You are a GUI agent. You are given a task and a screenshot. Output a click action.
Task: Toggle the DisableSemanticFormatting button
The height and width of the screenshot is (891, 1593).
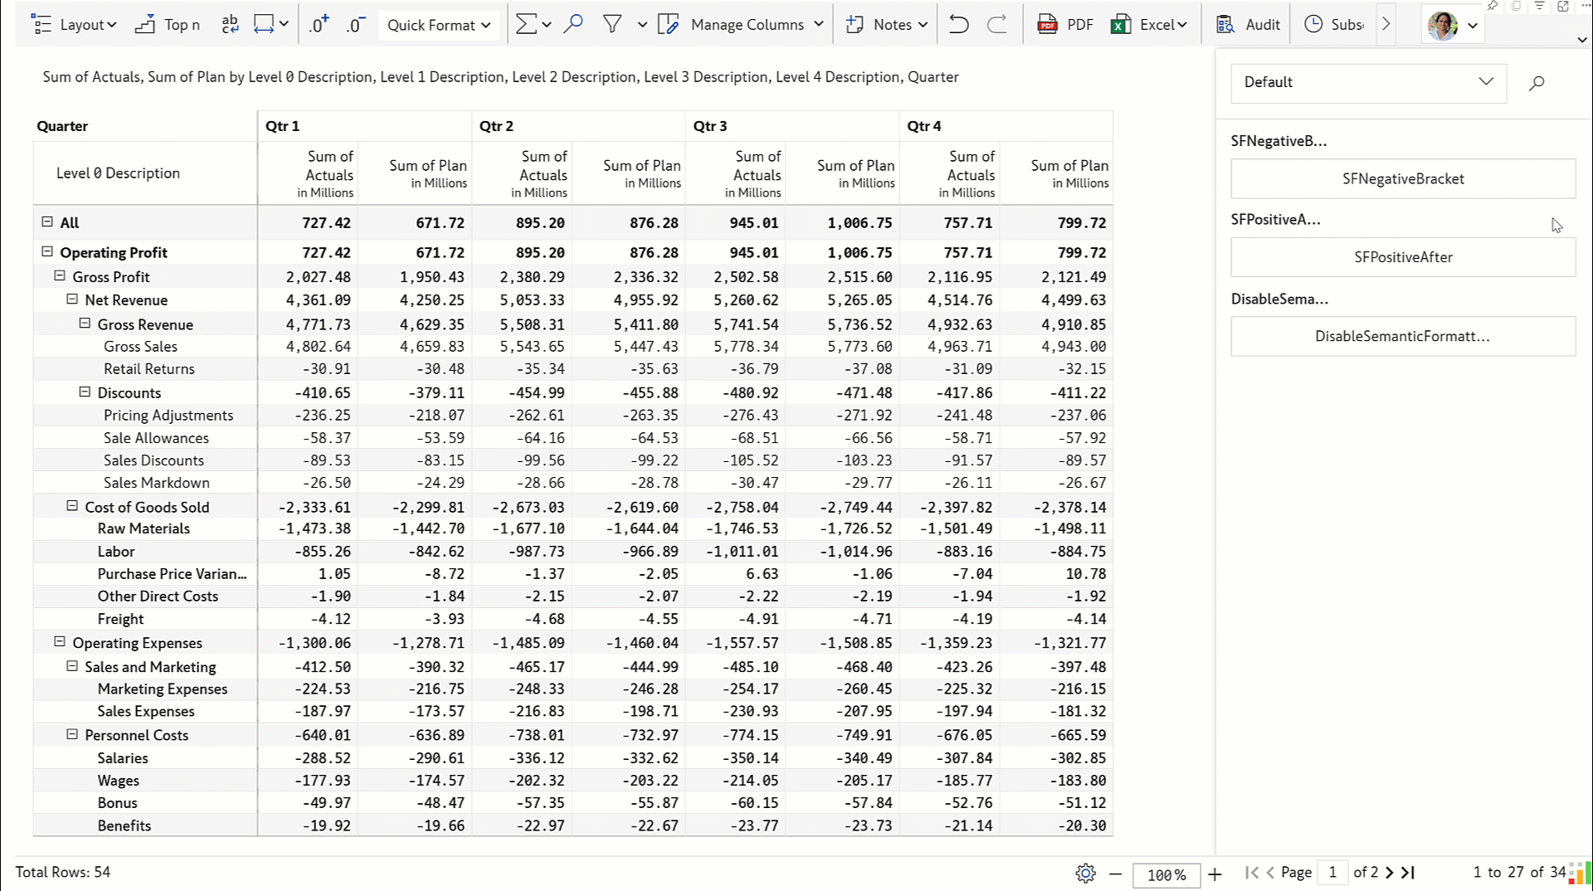click(x=1402, y=336)
